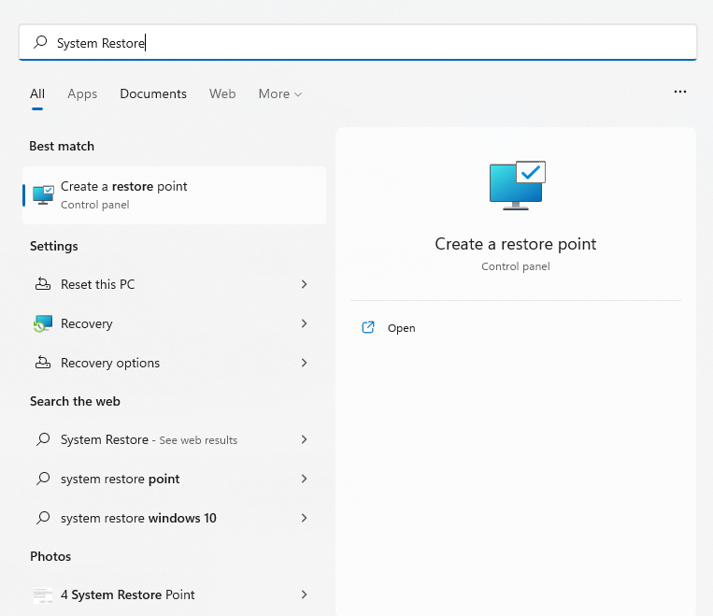Click the green Recovery icon
Image resolution: width=713 pixels, height=616 pixels.
coord(43,323)
